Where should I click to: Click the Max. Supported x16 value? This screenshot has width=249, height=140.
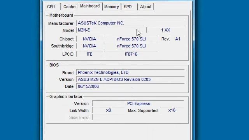click(172, 110)
